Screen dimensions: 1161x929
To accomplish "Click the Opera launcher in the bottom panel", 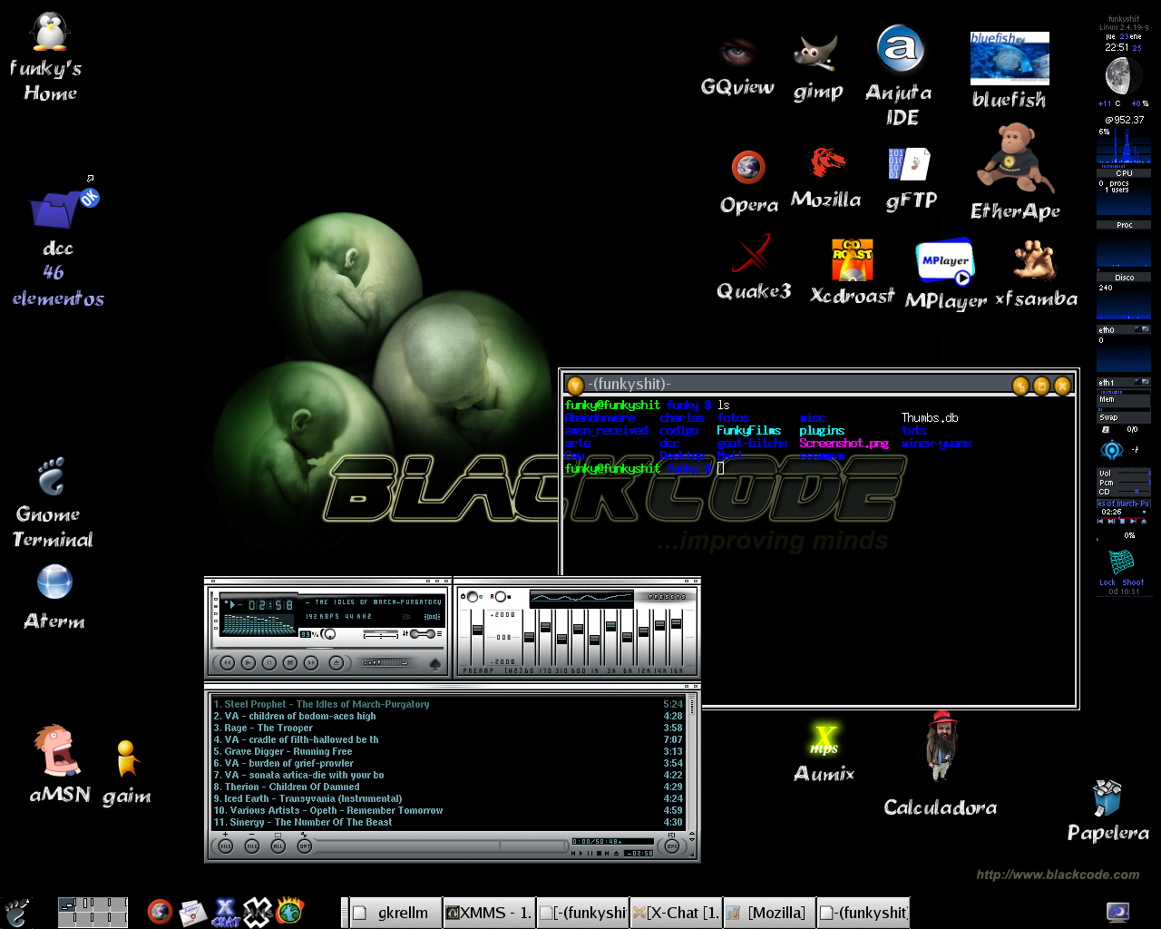I will point(161,912).
